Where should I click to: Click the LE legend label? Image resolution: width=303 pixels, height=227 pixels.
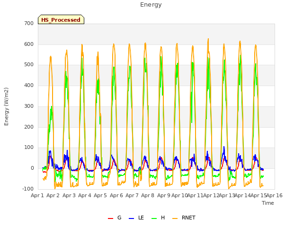tap(141, 218)
